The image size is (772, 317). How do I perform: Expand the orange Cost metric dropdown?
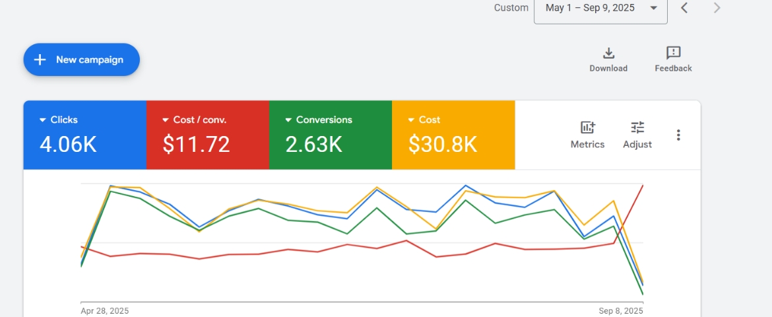pyautogui.click(x=411, y=120)
